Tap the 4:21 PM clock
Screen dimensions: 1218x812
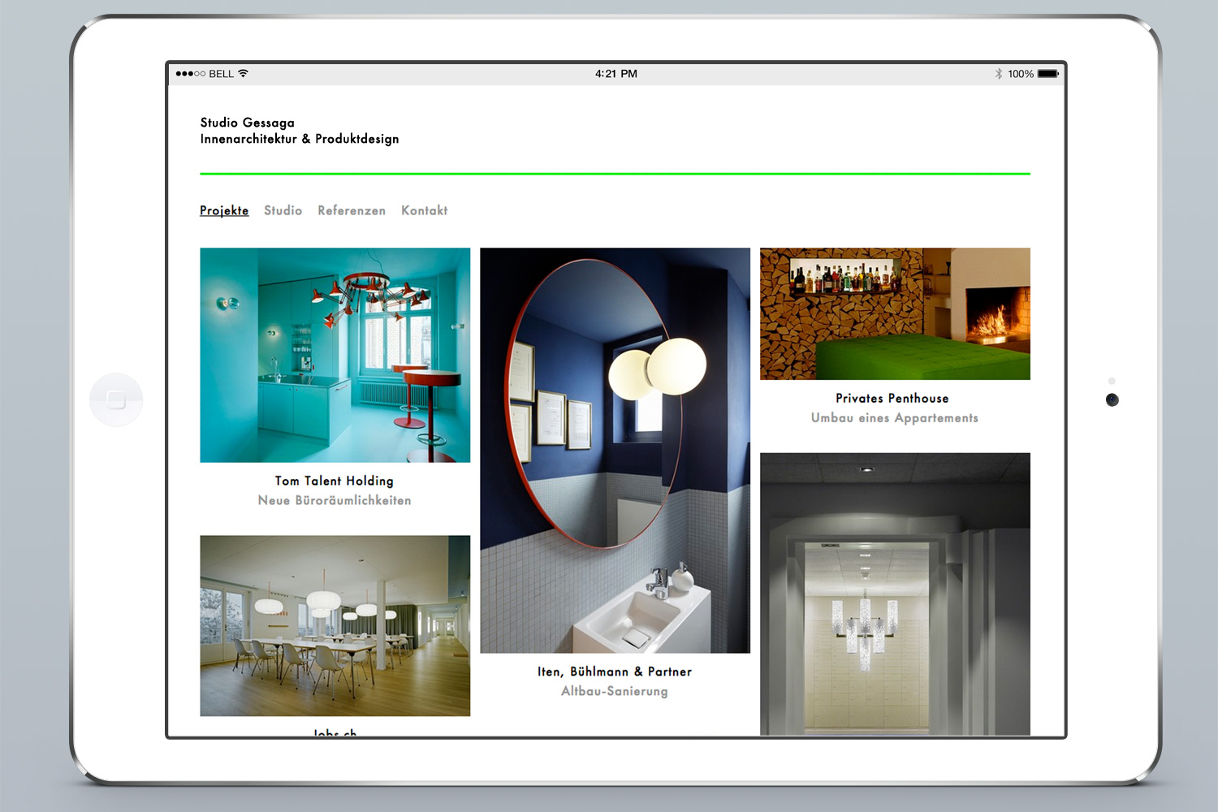click(616, 73)
